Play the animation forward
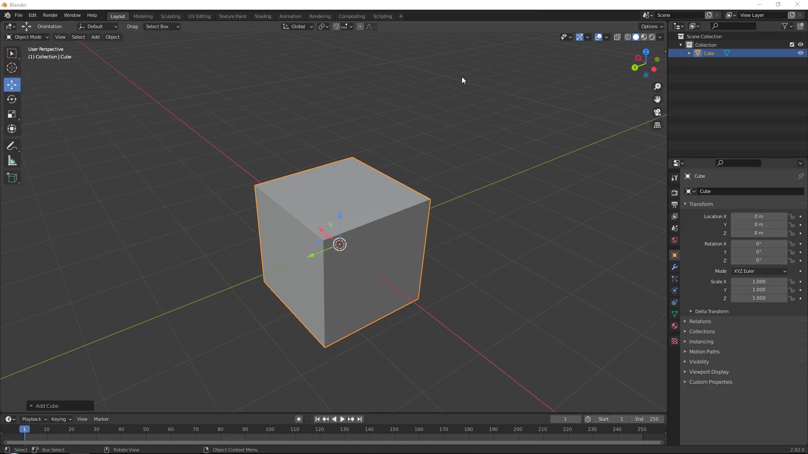808x454 pixels. pyautogui.click(x=342, y=419)
